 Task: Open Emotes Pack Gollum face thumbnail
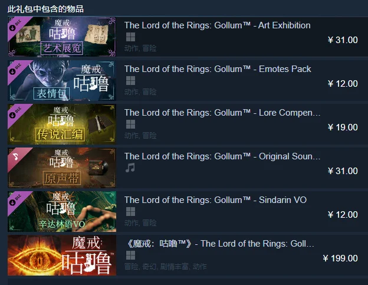point(62,80)
